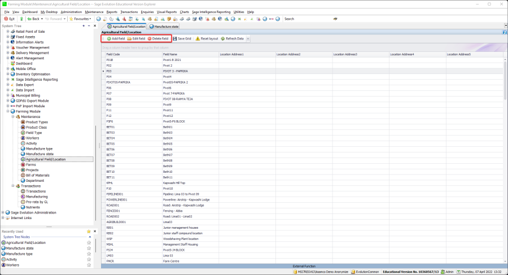Collapse the Farming Module tree node
The image size is (508, 275).
(x=8, y=111)
